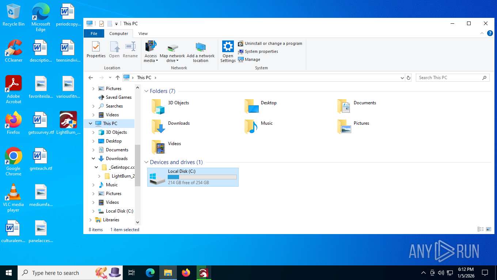Open Customize Quick Access Toolbar dropdown

point(116,24)
